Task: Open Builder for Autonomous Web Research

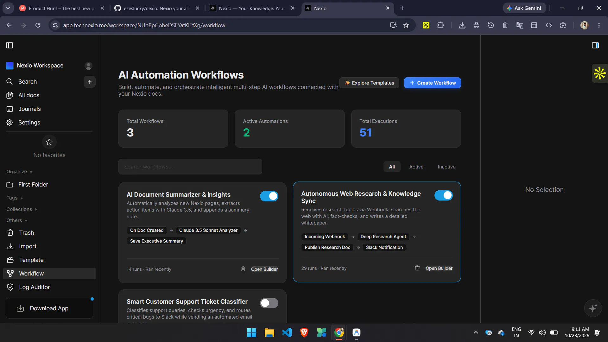Action: tap(439, 268)
